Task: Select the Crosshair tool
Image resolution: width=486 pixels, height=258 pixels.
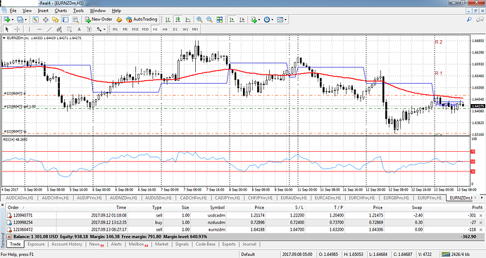Action: [x=17, y=29]
